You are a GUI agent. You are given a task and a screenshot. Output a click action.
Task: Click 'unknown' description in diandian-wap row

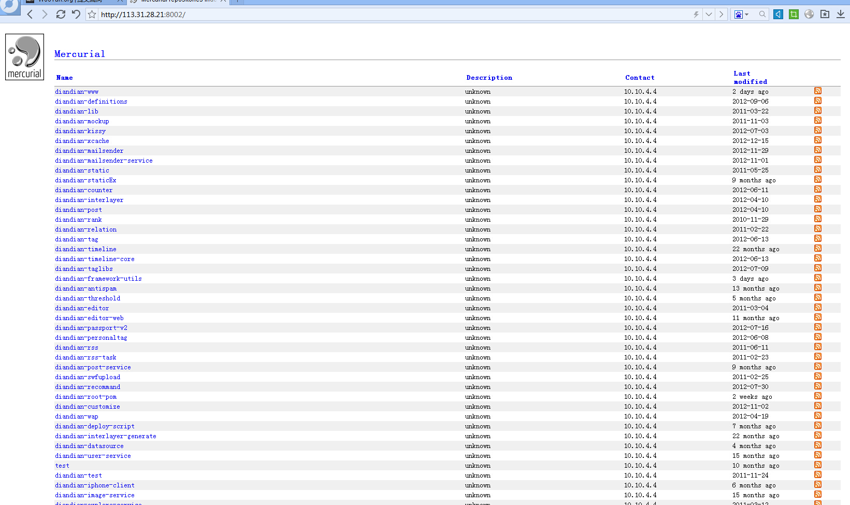[x=478, y=416]
